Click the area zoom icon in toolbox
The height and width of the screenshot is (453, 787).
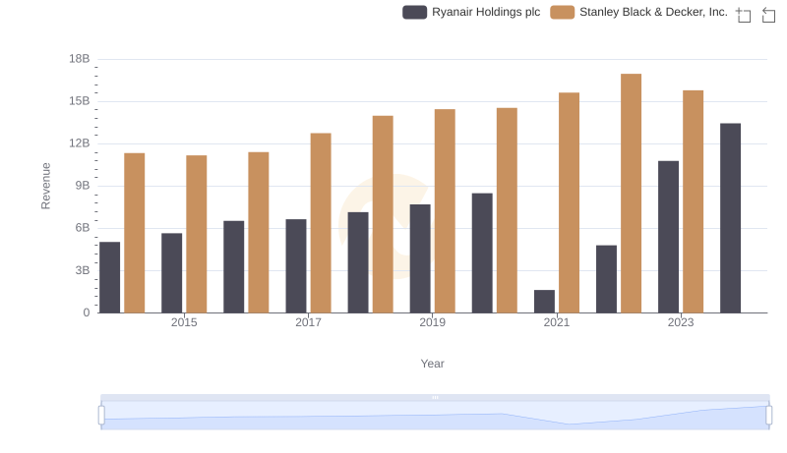(x=744, y=15)
